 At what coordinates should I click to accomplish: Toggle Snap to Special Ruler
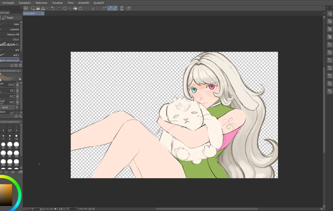110,8
